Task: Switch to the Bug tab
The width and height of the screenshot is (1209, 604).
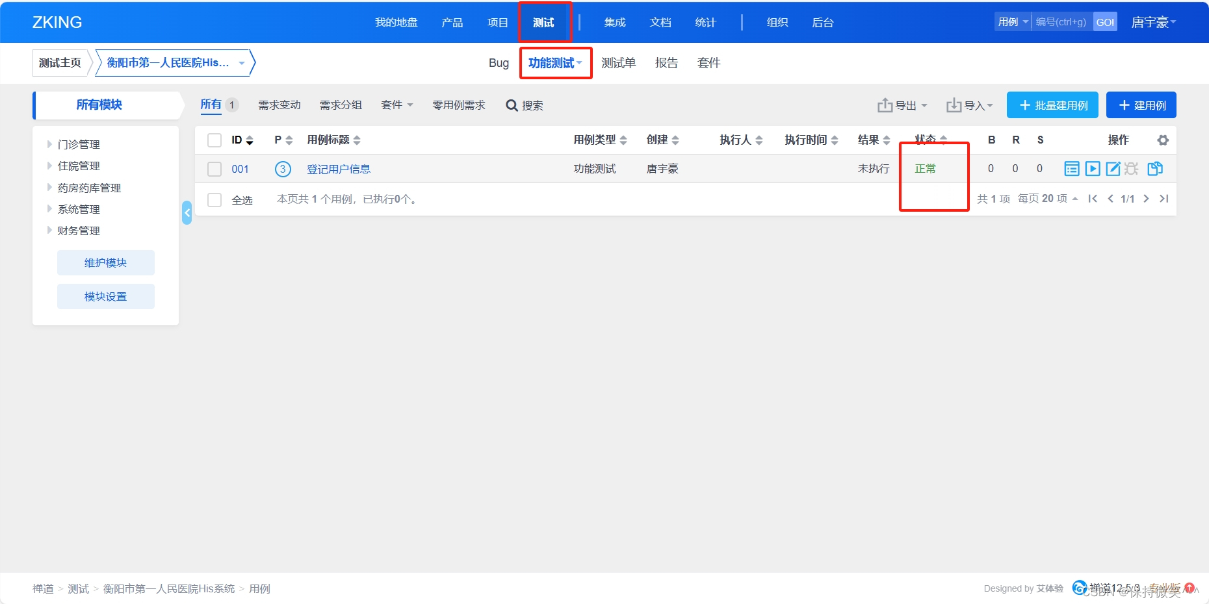Action: tap(499, 63)
